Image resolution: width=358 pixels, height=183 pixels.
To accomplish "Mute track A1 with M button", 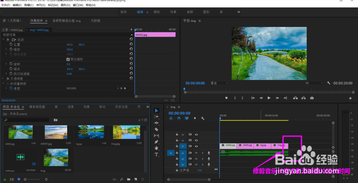I will [196, 153].
